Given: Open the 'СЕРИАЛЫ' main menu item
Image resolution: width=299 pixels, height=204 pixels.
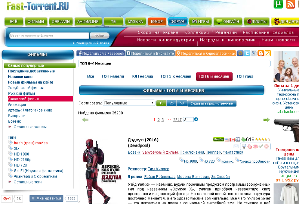Looking at the screenshot, I should (x=61, y=22).
